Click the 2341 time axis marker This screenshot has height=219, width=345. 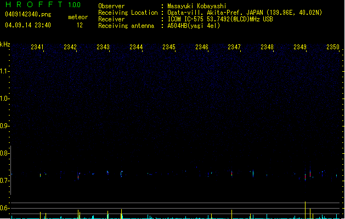[x=37, y=47]
